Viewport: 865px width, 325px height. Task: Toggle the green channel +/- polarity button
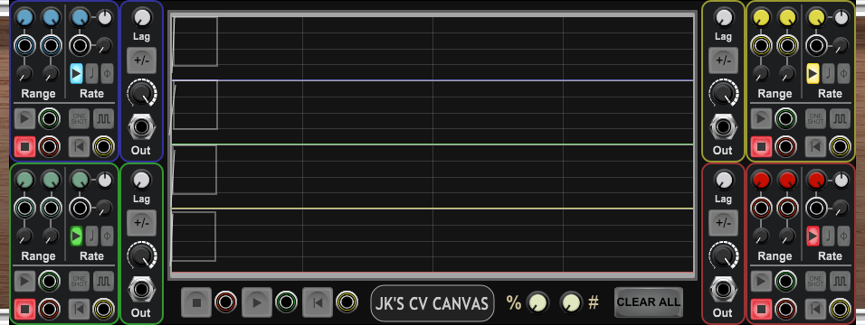(x=141, y=223)
